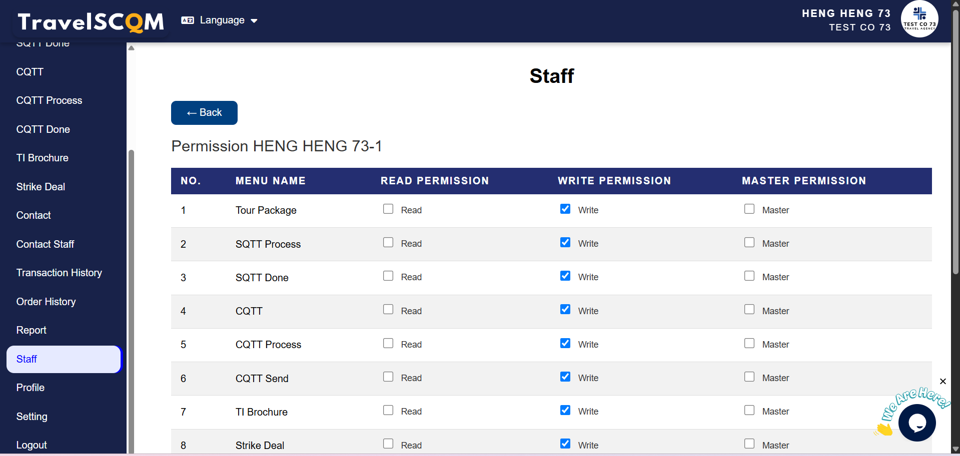Open the Language dropdown
The image size is (960, 456).
click(222, 20)
